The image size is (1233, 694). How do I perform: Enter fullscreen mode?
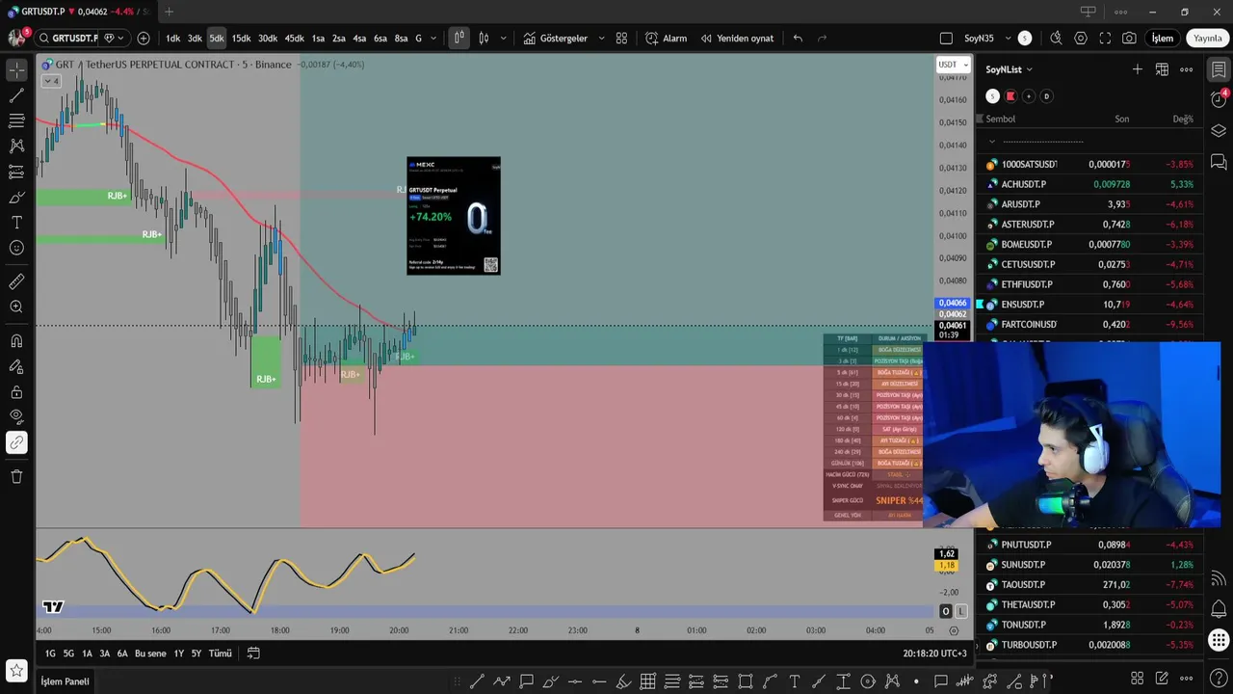coord(1105,39)
